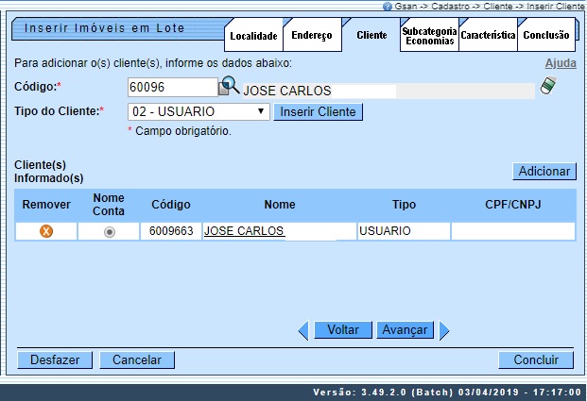Click the Inserir Cliente button
Screen dimensions: 587x401
coord(318,111)
